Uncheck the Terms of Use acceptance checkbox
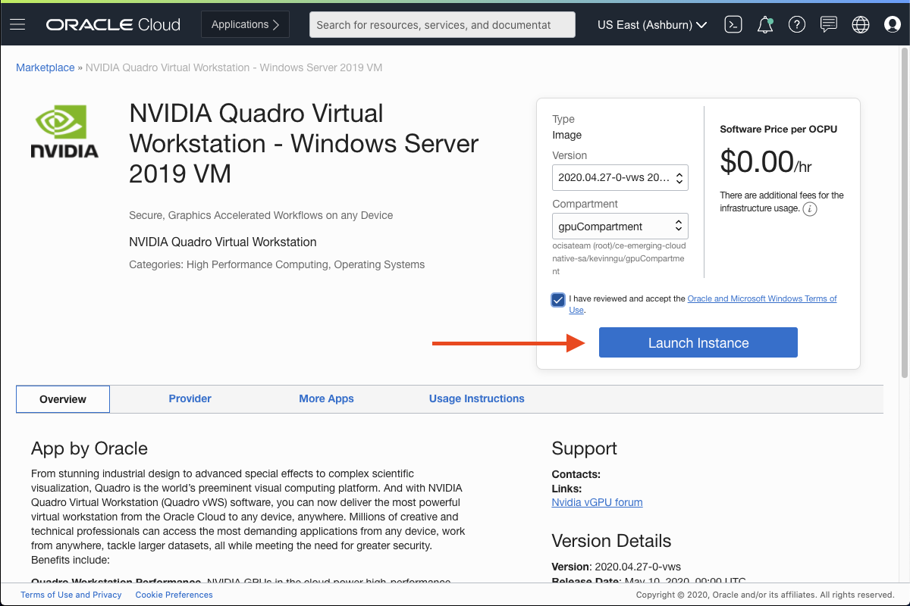 tap(557, 299)
